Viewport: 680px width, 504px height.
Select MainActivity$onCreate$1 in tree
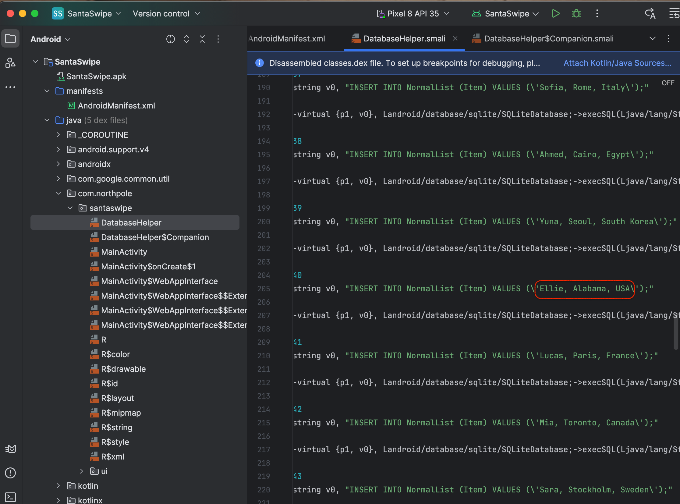click(143, 267)
